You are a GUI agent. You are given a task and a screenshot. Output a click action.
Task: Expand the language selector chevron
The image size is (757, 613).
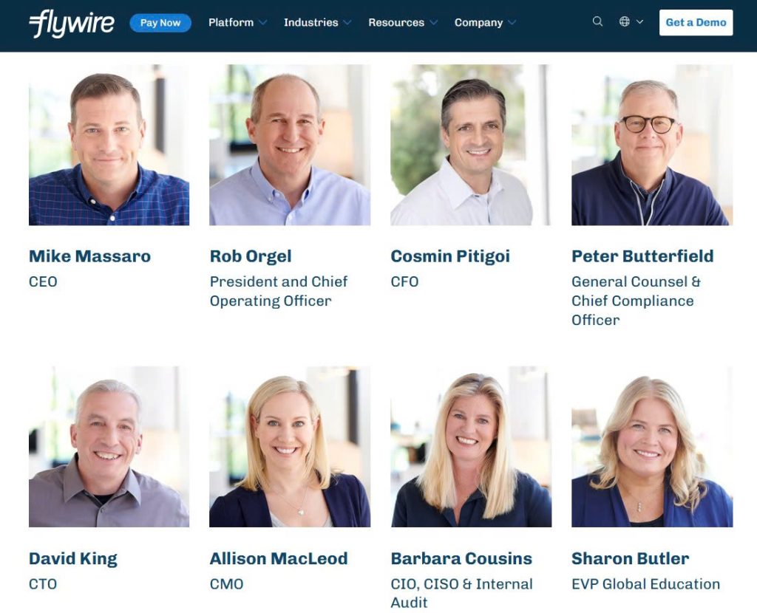639,21
